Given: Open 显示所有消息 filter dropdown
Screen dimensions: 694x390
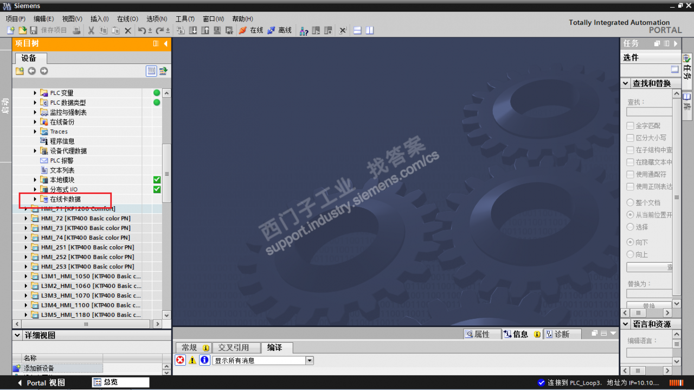Looking at the screenshot, I should [x=310, y=360].
